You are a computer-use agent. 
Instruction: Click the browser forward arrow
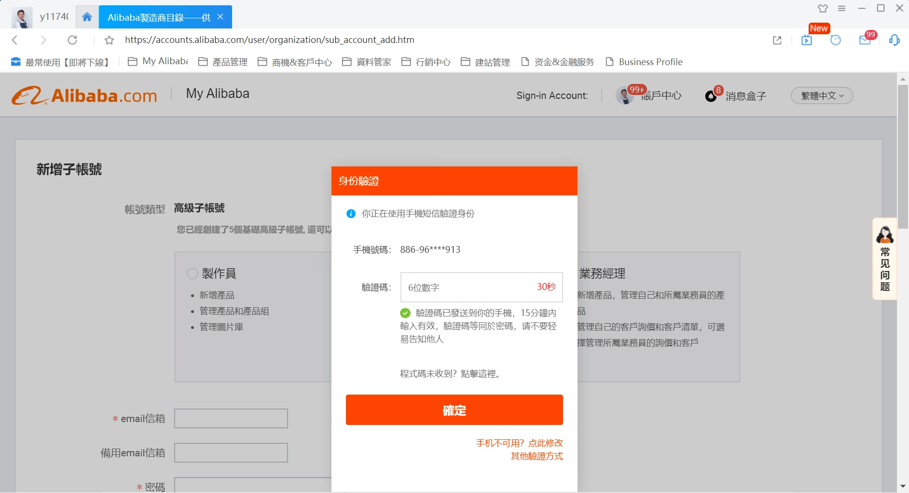43,40
